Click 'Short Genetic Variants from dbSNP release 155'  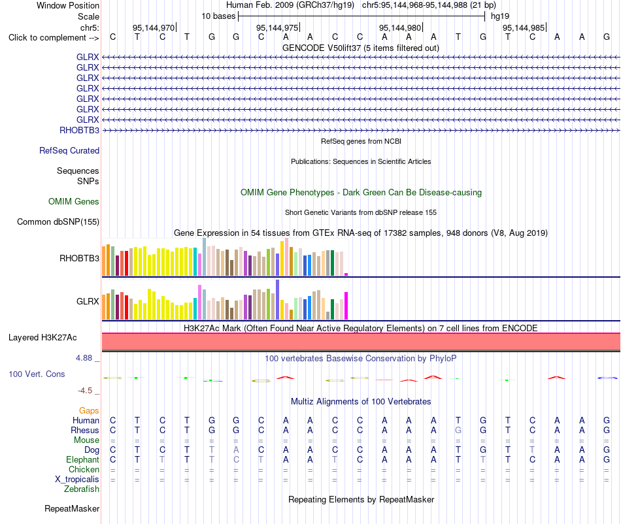tap(361, 212)
